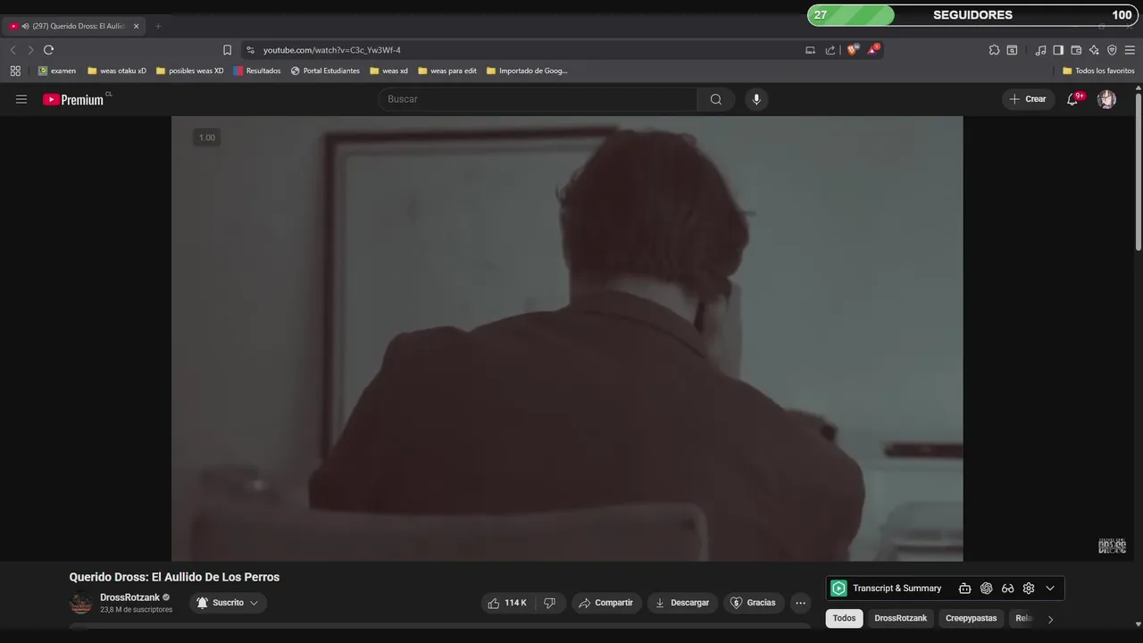This screenshot has height=643, width=1143.
Task: Go forward with browser forward arrow
Action: 30,50
